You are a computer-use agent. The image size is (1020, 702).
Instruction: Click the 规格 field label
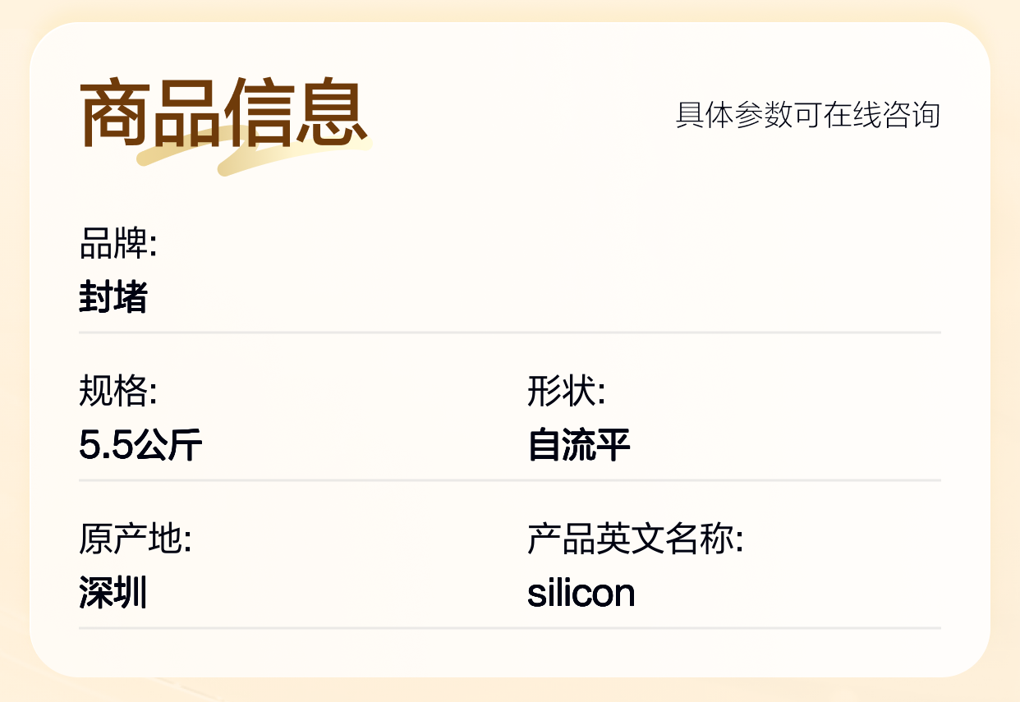click(117, 391)
